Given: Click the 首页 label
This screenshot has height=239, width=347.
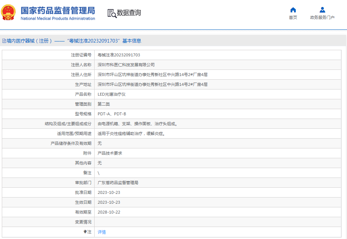Looking at the screenshot, I should pyautogui.click(x=293, y=17).
